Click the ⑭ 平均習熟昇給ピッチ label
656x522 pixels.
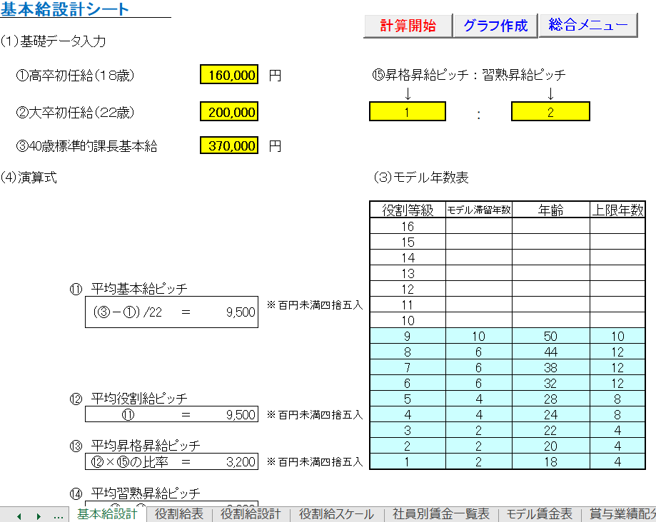135,493
